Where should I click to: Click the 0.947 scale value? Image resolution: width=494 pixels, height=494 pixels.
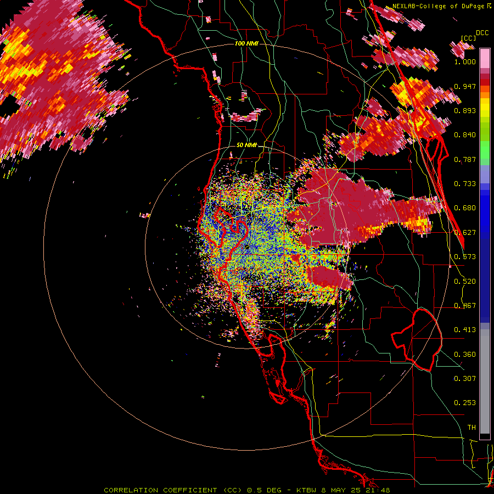click(465, 86)
